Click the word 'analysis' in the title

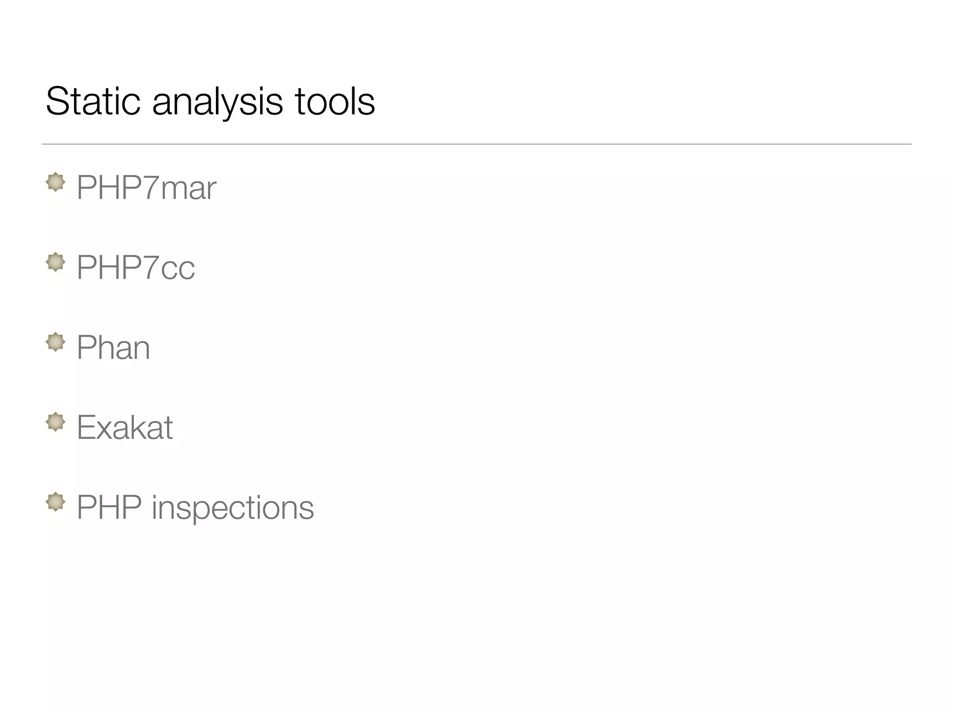pyautogui.click(x=217, y=102)
